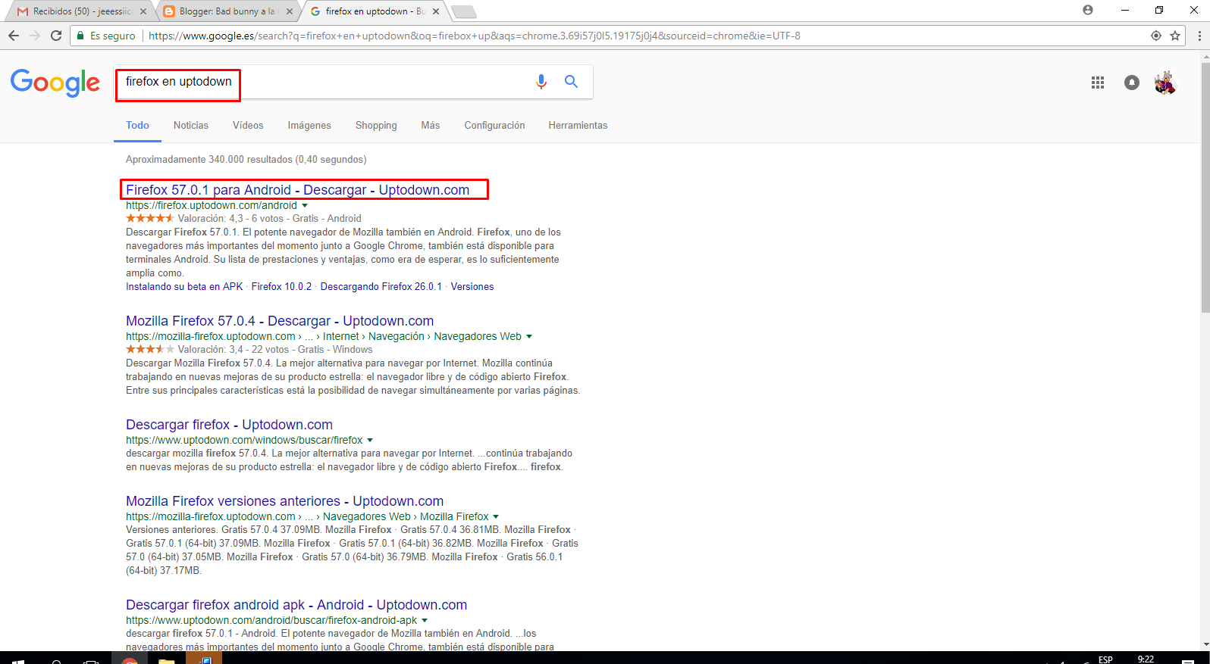Open the Google apps grid
Viewport: 1210px width, 664px height.
[1098, 83]
